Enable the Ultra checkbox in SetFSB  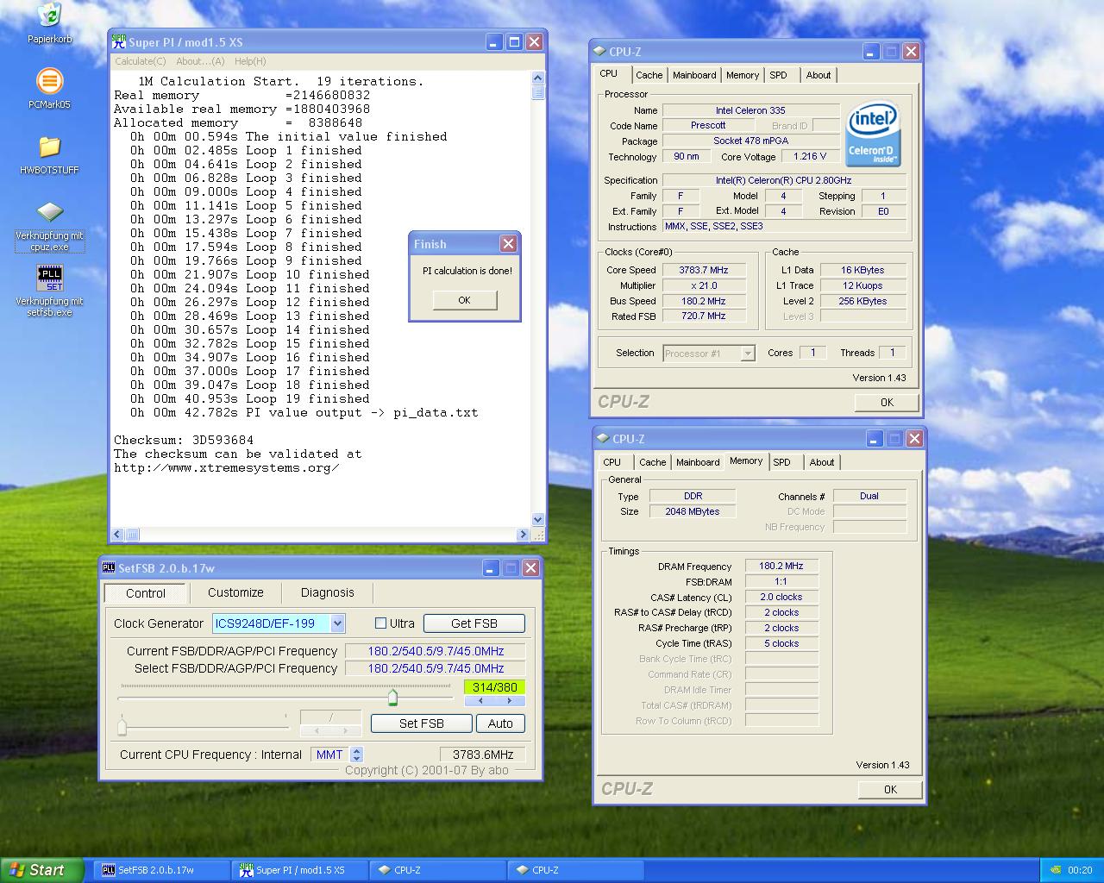(x=380, y=623)
